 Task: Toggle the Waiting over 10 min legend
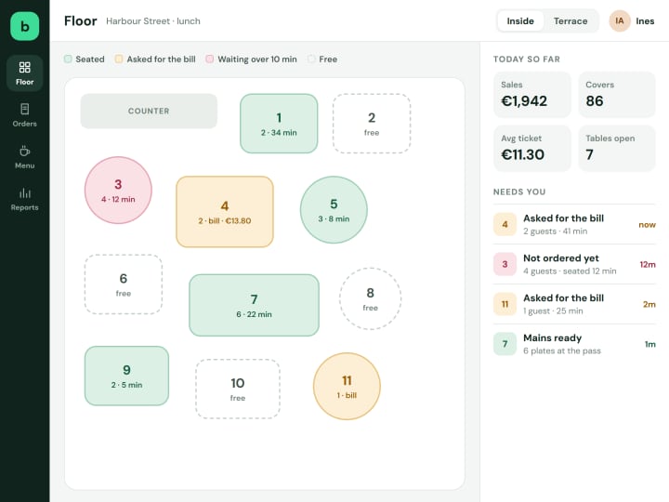point(251,59)
